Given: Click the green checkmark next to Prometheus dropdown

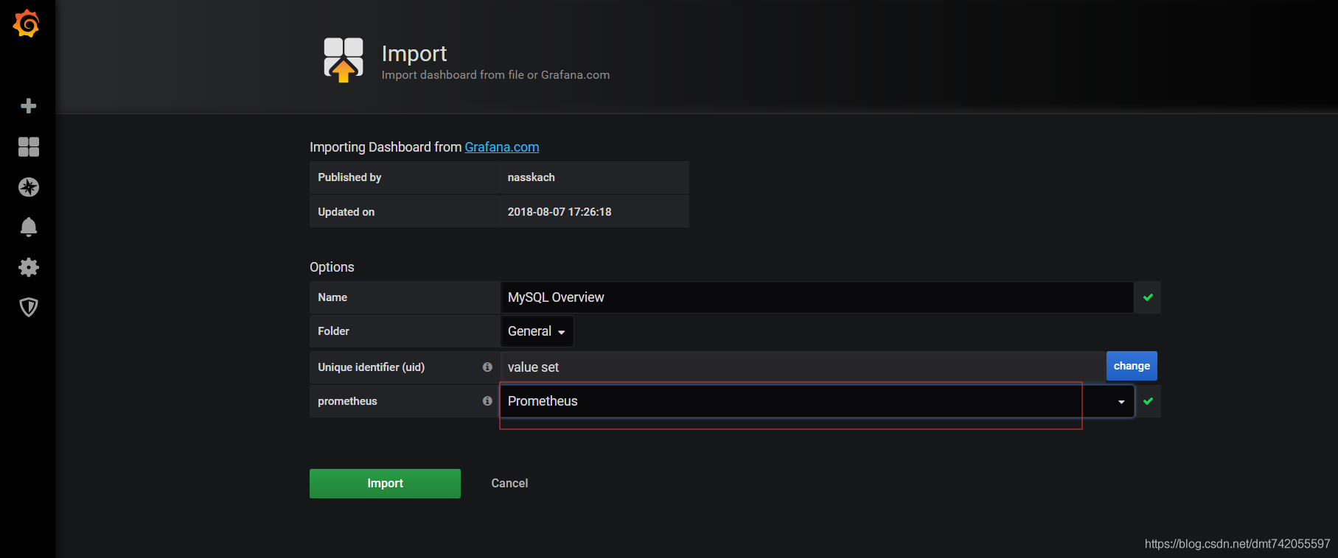Looking at the screenshot, I should click(x=1148, y=401).
